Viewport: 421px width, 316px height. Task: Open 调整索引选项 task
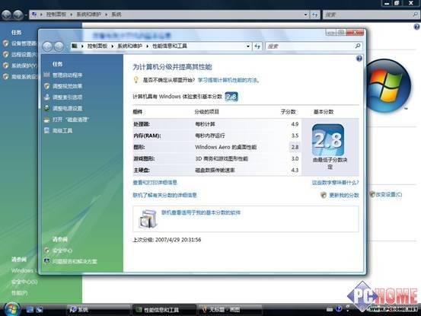[x=67, y=97]
